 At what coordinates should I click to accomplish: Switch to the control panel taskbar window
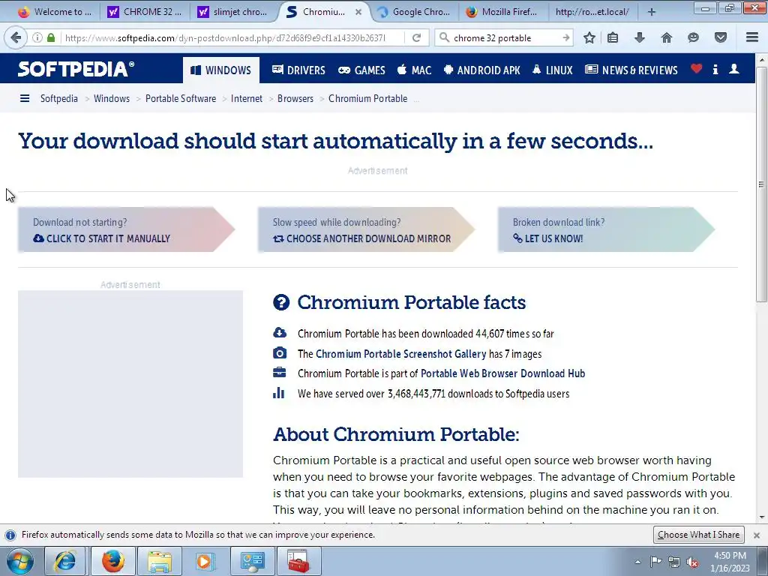(x=252, y=561)
